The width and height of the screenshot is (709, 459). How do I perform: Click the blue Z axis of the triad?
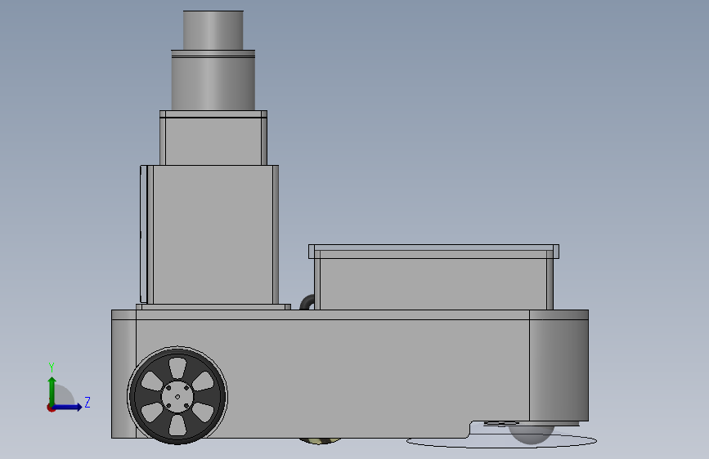coord(68,407)
